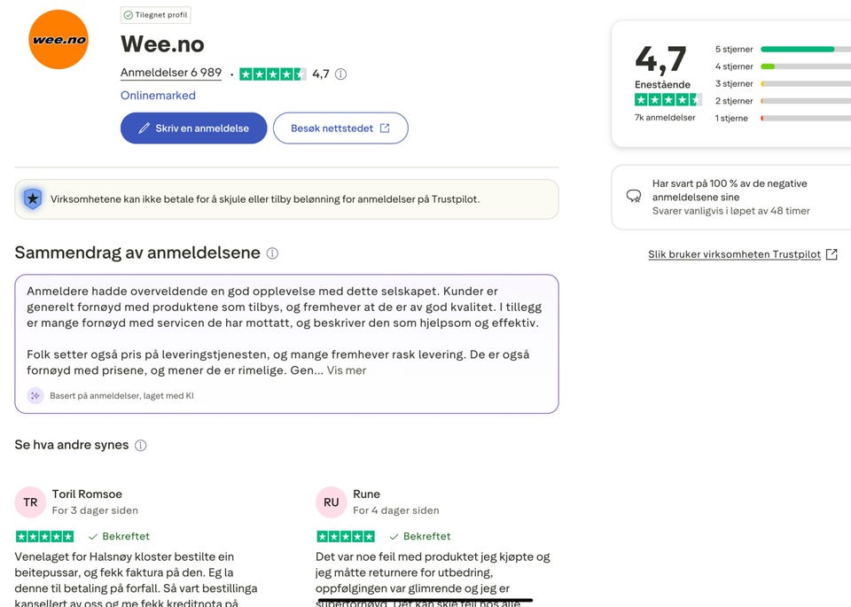Click info icon next to Sammendrag av anmeldelsene

pos(272,253)
